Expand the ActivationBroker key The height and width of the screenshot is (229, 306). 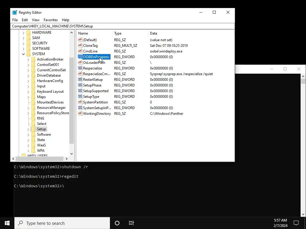tap(28, 59)
